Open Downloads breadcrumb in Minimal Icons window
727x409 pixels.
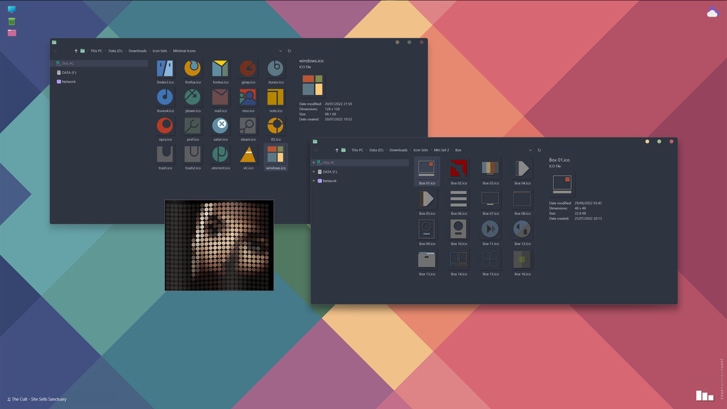[137, 51]
